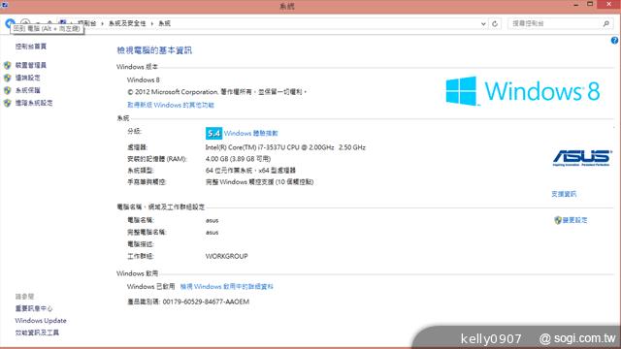621x349 pixels.
Task: Click the System (系統) breadcrumb segment
Action: point(164,23)
